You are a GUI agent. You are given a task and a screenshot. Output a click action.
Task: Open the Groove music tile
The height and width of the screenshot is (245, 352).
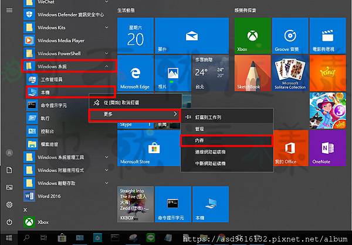click(290, 36)
